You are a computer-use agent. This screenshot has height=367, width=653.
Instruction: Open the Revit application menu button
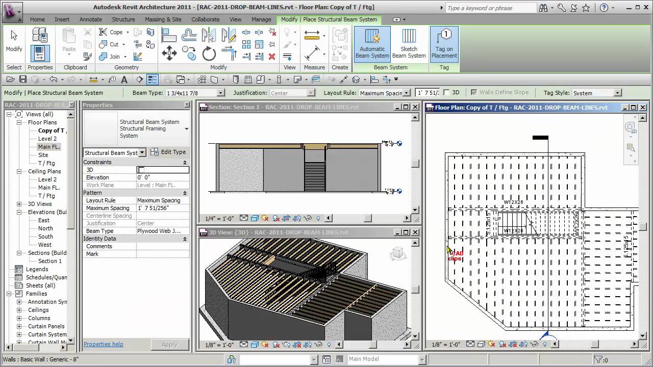[x=12, y=11]
